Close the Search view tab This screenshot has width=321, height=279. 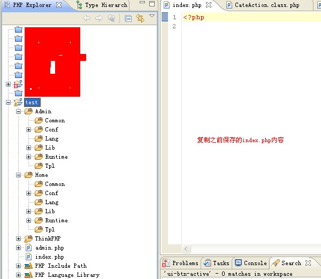pyautogui.click(x=308, y=263)
